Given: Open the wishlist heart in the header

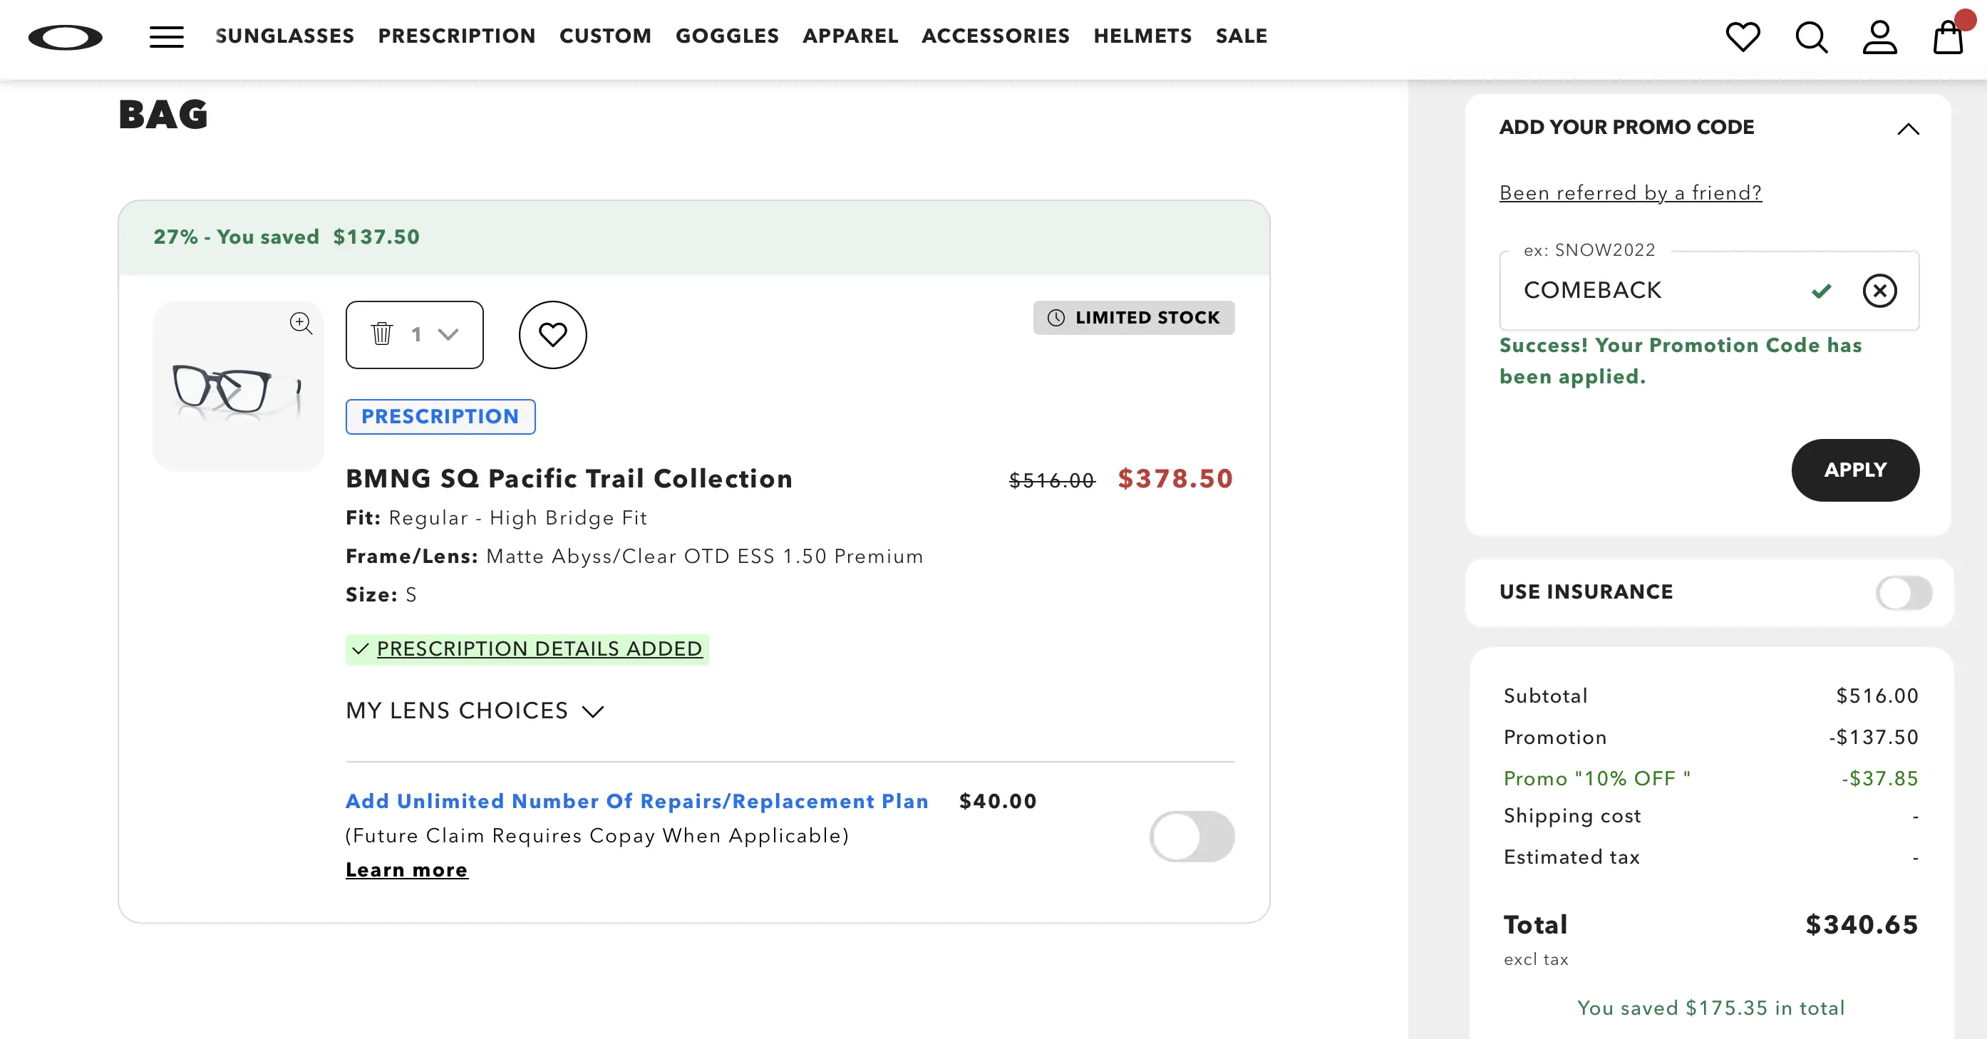Looking at the screenshot, I should (1743, 37).
